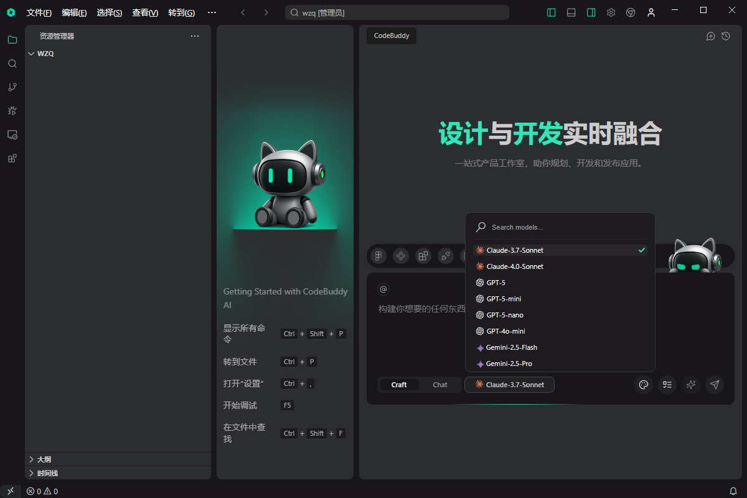Toggle the secondary right sidebar layout
Screen dimensions: 747x498
point(591,12)
